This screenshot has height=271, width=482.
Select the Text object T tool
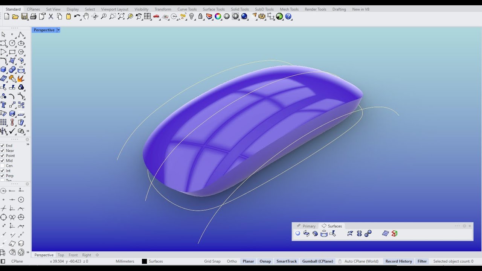(x=3, y=105)
